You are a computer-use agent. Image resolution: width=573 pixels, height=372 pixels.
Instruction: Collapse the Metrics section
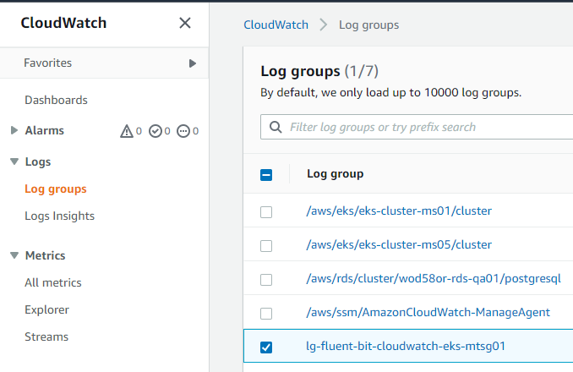(x=14, y=255)
